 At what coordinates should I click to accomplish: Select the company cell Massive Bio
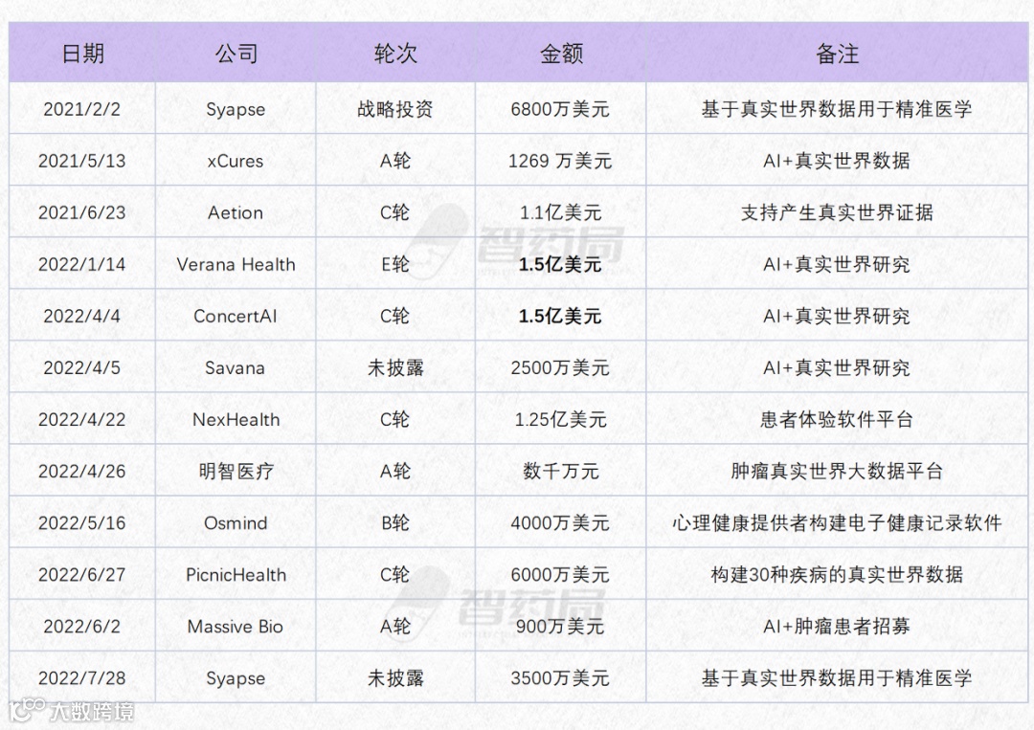coord(236,627)
